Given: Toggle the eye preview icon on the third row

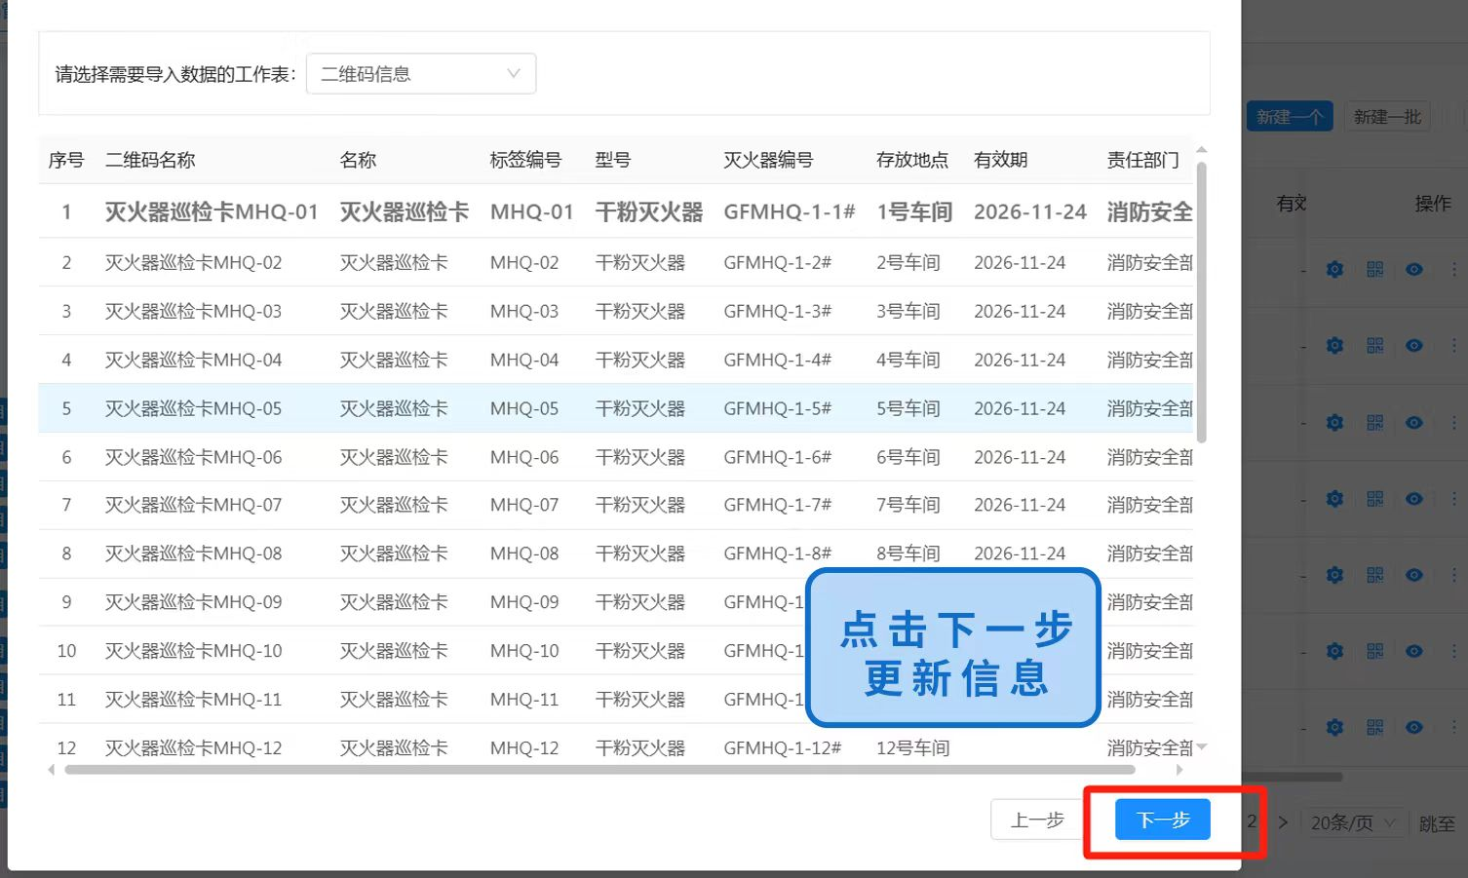Looking at the screenshot, I should 1413,422.
